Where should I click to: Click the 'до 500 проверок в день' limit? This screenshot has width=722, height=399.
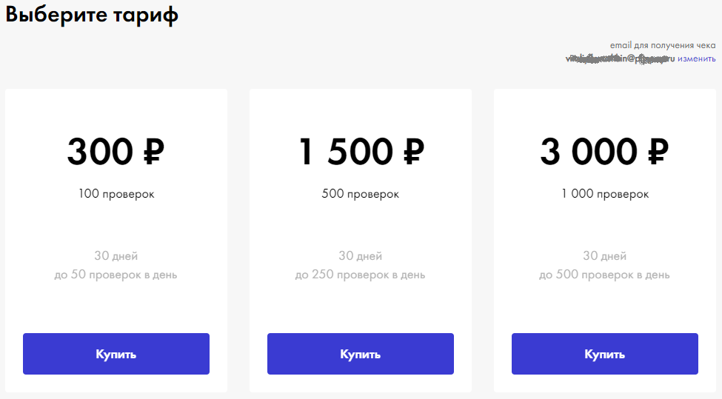tap(605, 275)
